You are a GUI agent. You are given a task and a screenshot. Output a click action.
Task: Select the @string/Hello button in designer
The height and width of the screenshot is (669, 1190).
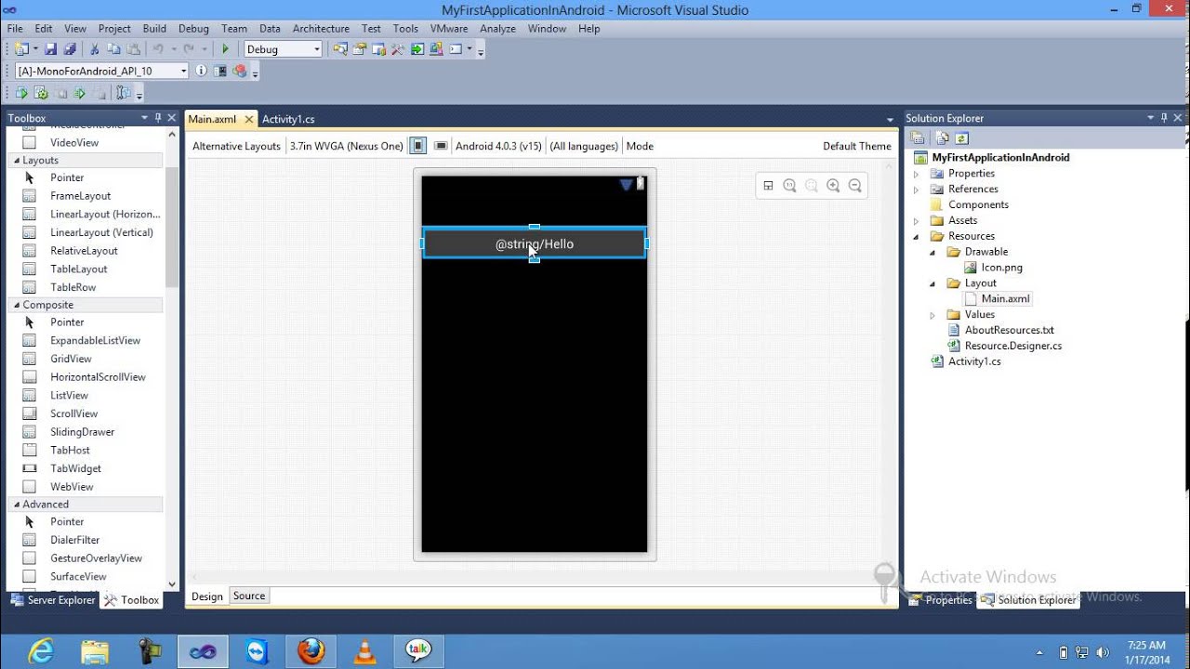[535, 244]
